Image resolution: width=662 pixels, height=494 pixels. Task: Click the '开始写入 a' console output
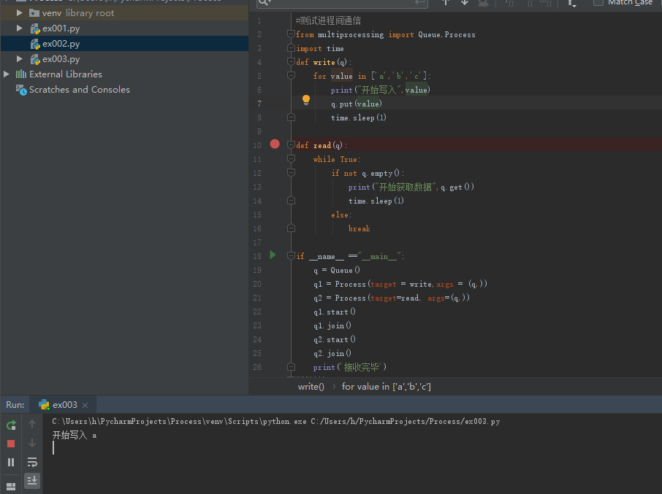pyautogui.click(x=75, y=436)
